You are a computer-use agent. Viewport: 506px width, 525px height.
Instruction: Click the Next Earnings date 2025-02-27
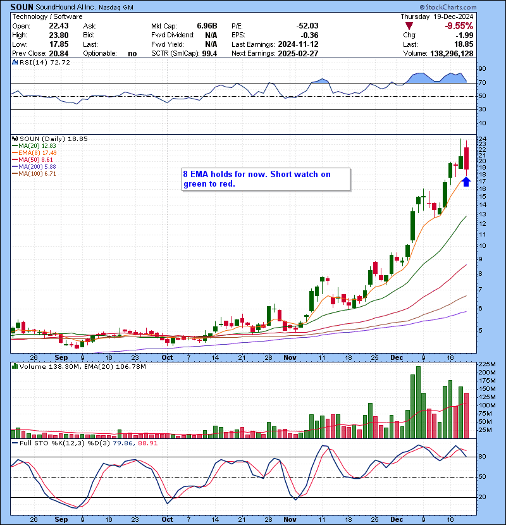tap(298, 54)
